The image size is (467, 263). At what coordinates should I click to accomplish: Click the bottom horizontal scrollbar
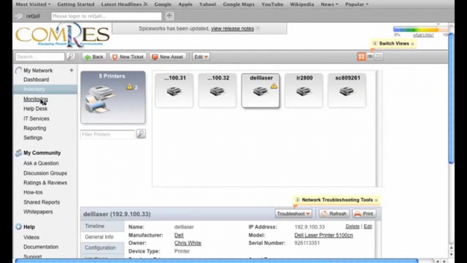pos(217,261)
